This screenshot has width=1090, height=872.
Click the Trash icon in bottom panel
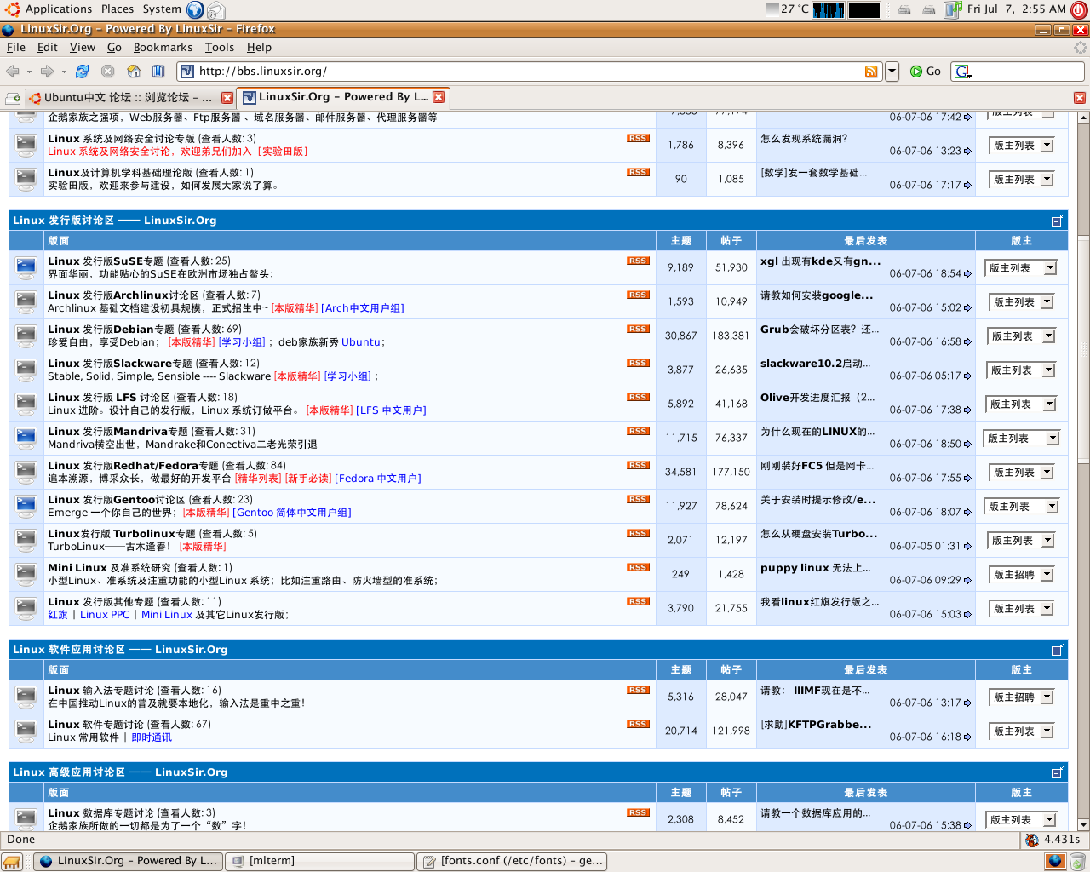pos(1077,862)
